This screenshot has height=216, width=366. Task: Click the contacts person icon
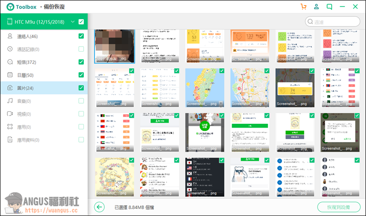(10, 36)
